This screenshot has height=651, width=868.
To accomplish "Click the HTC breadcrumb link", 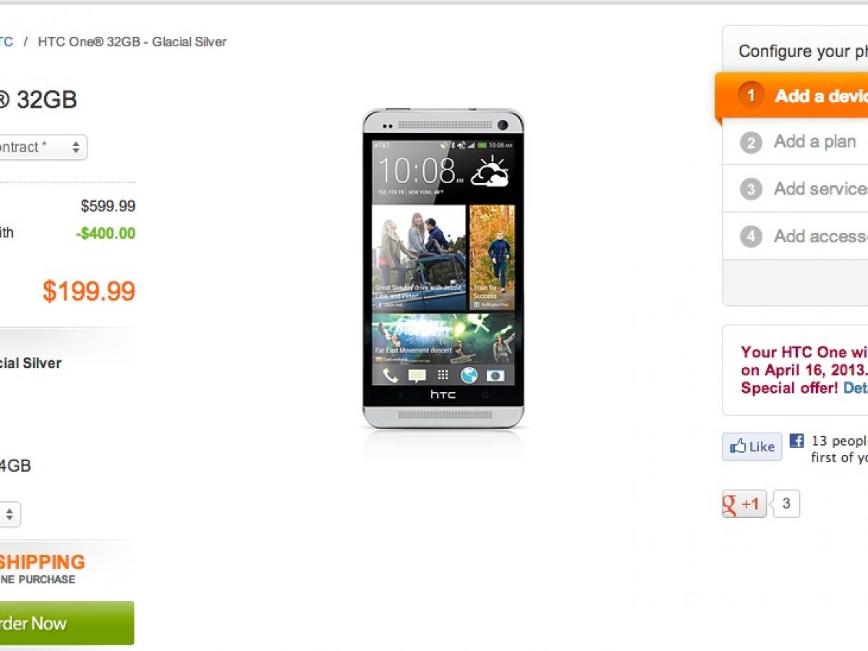I will (x=6, y=42).
